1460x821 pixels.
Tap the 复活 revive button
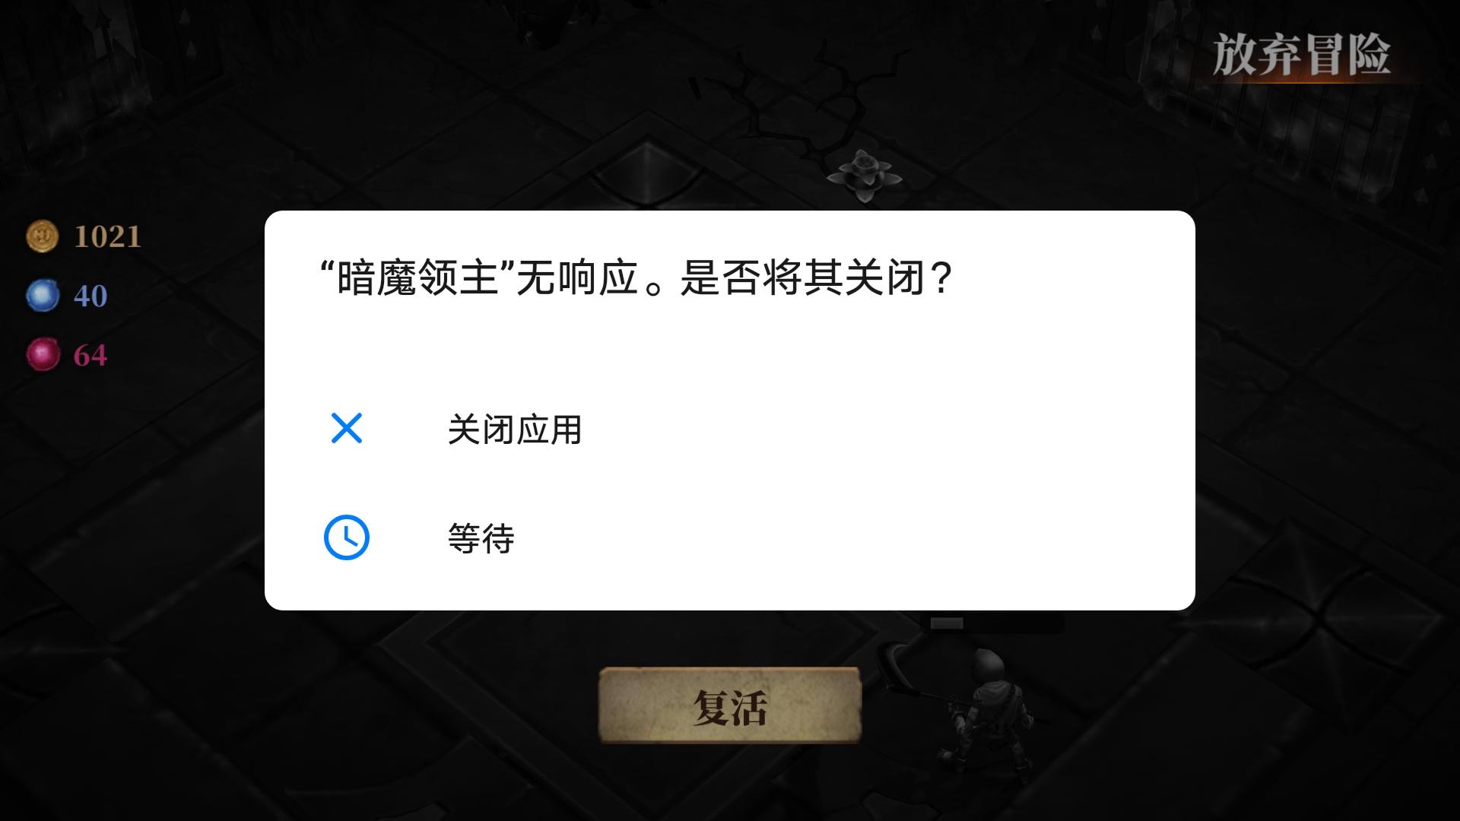pyautogui.click(x=730, y=705)
